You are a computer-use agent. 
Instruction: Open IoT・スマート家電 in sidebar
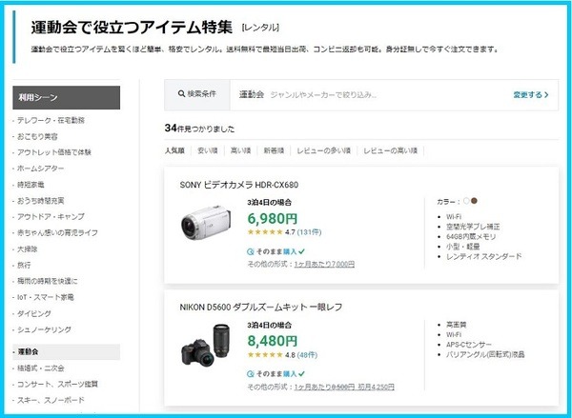click(x=46, y=297)
